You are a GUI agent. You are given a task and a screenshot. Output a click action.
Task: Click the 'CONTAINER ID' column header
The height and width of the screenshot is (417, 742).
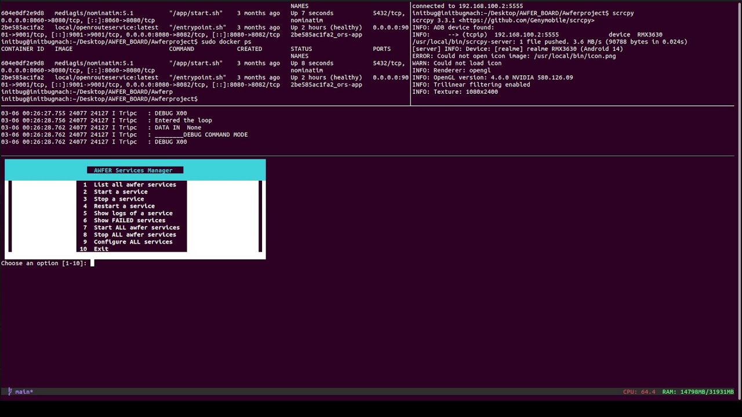[x=23, y=49]
